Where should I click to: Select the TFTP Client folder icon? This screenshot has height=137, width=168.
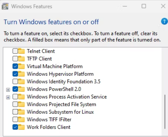click(x=21, y=59)
